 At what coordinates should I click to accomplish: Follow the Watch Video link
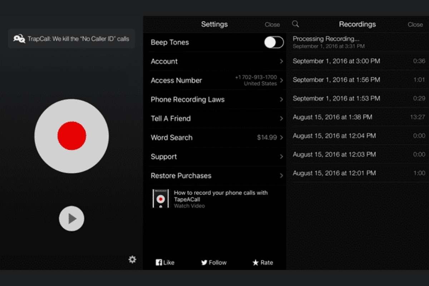(x=189, y=206)
